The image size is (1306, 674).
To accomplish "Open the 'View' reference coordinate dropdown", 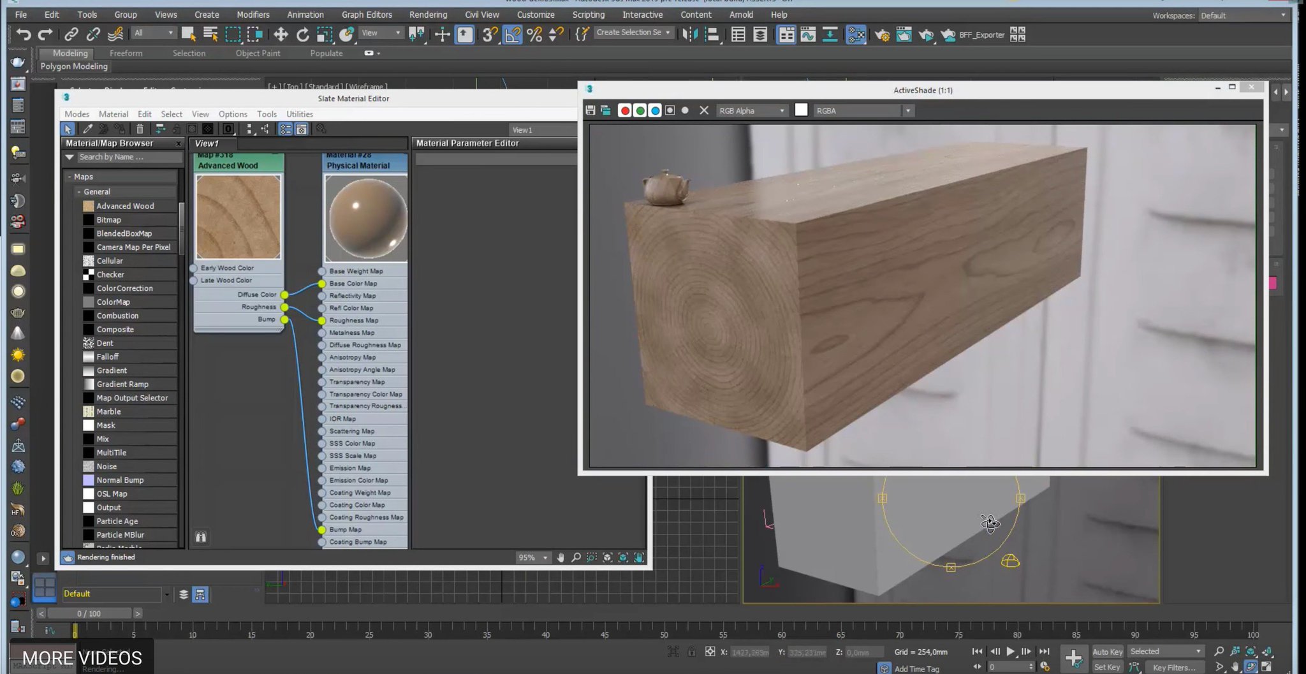I will click(381, 33).
